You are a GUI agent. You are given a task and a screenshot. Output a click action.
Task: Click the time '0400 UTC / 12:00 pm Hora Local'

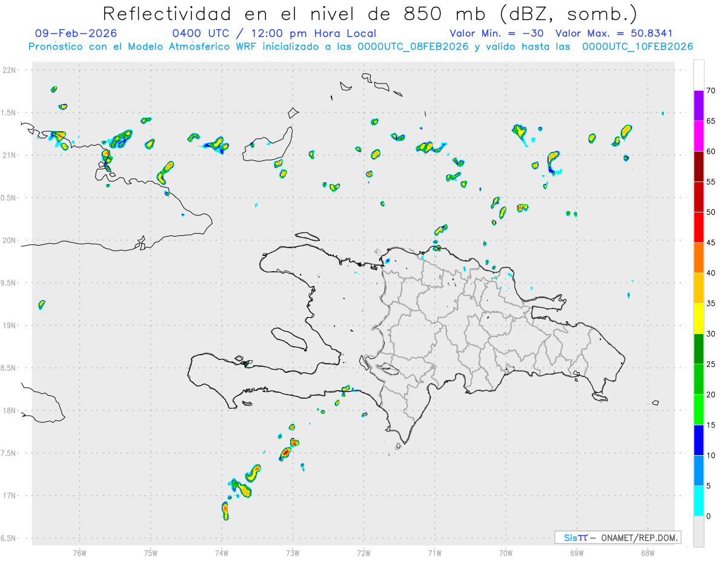click(x=274, y=34)
